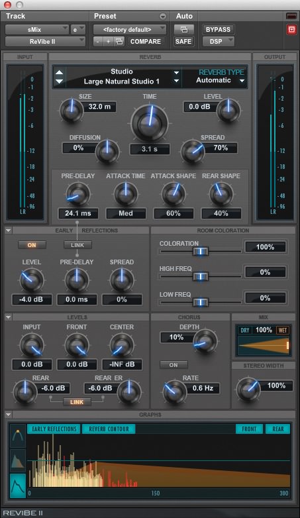Click the COLORATION slider handle
Screen dimensions: 300x518
[200, 252]
